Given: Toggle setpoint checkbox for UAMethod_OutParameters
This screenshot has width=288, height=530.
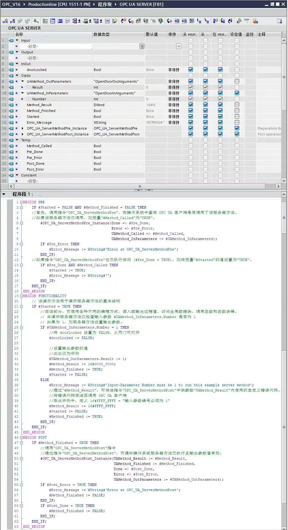Looking at the screenshot, I should pyautogui.click(x=237, y=81).
